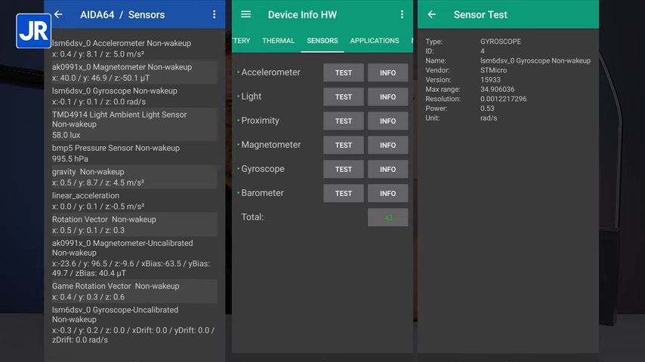
Task: Go back from the Sensor Test screen
Action: (x=431, y=14)
